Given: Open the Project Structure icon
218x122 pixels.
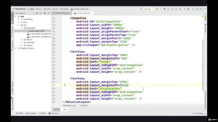Looking at the screenshot, I should pos(197,9).
